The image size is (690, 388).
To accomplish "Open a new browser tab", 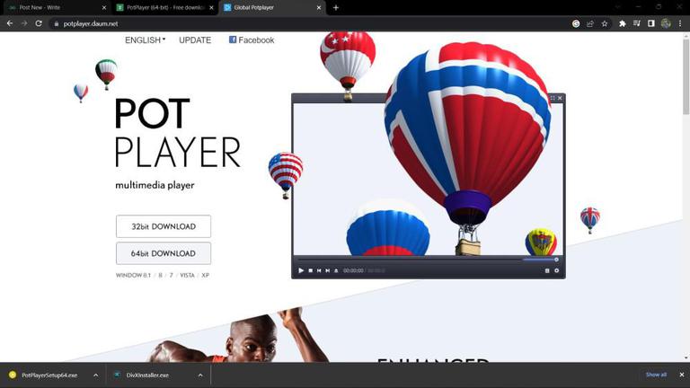I will coord(336,7).
